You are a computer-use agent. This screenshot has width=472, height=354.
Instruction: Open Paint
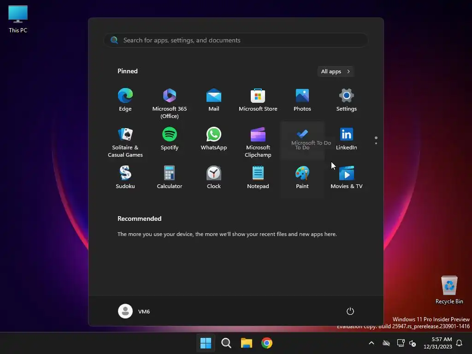pyautogui.click(x=302, y=177)
